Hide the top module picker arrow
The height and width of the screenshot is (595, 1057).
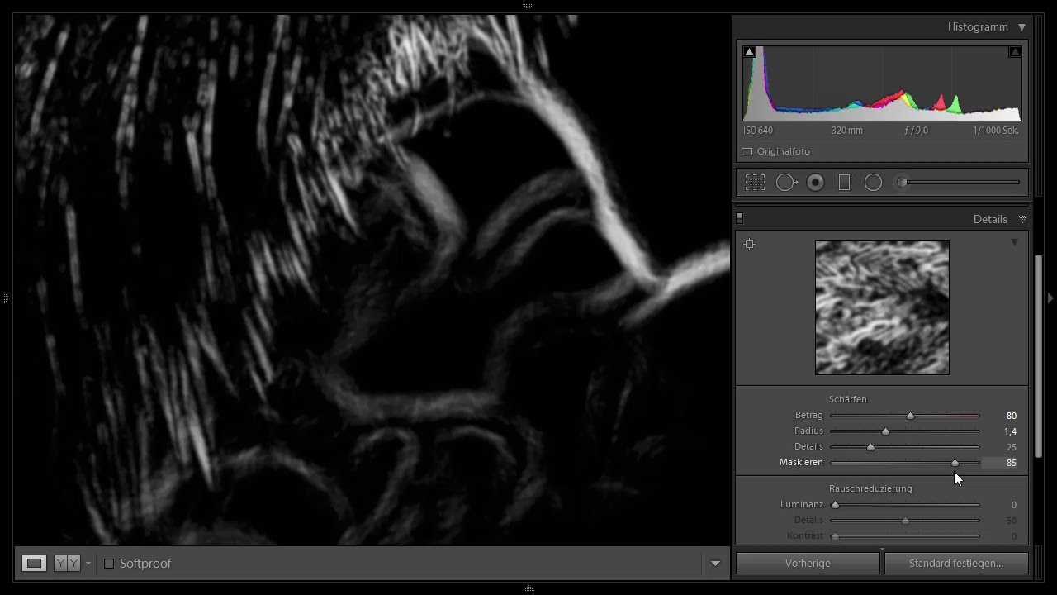[528, 6]
